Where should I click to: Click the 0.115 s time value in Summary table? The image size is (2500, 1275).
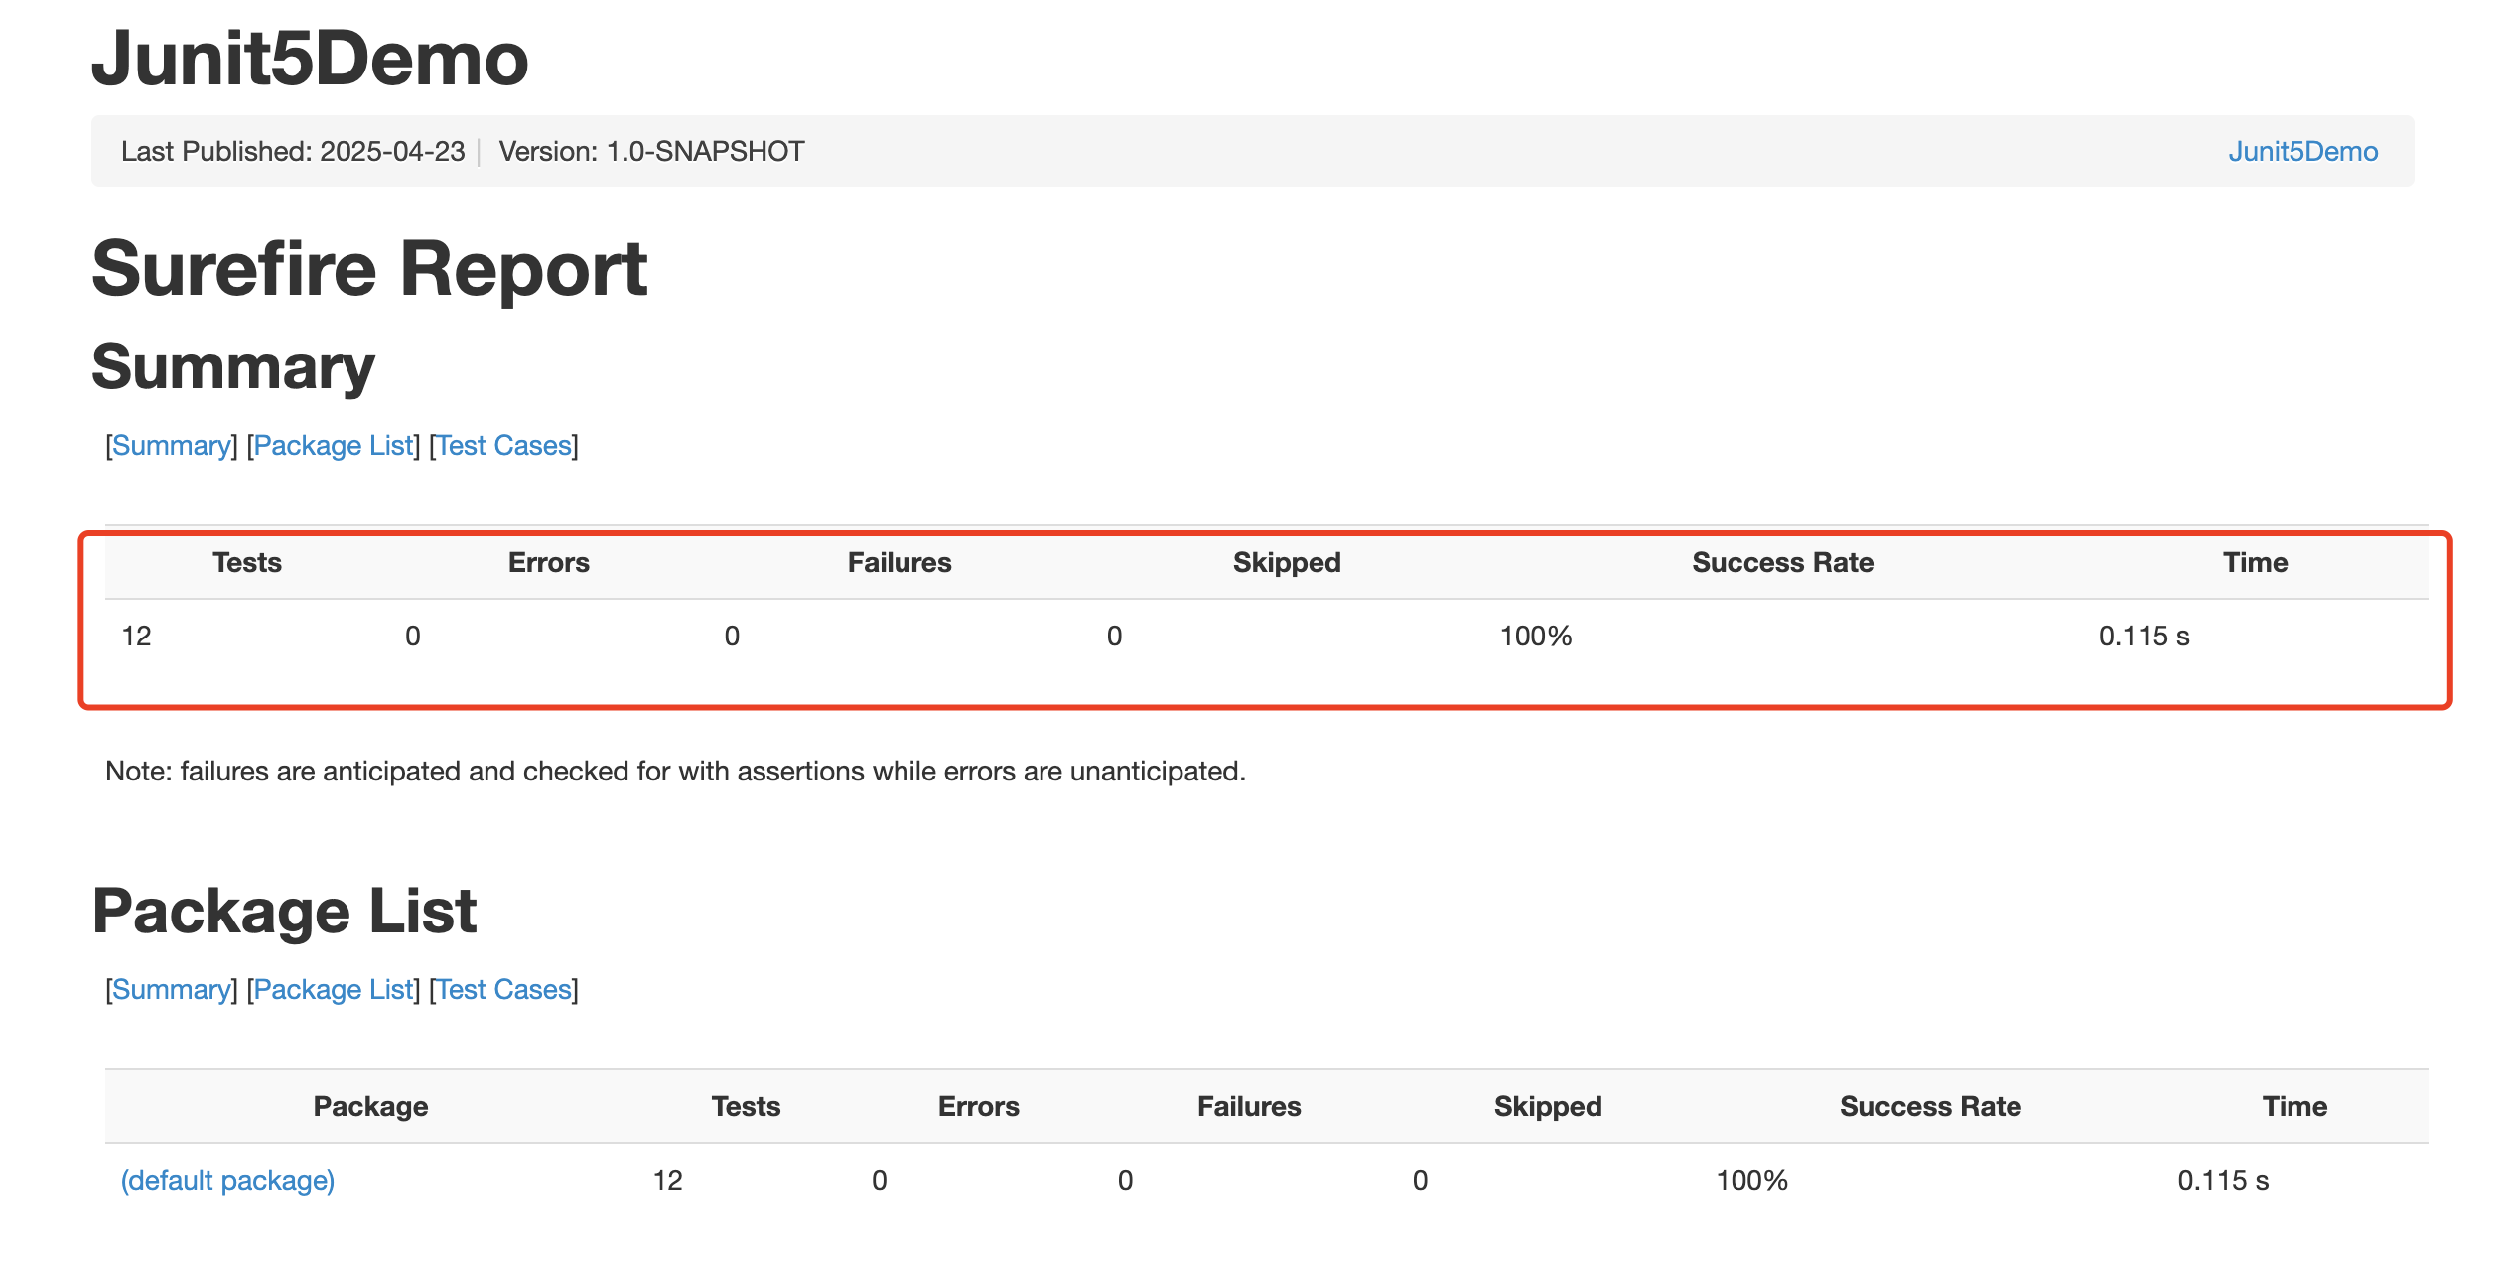point(2144,637)
